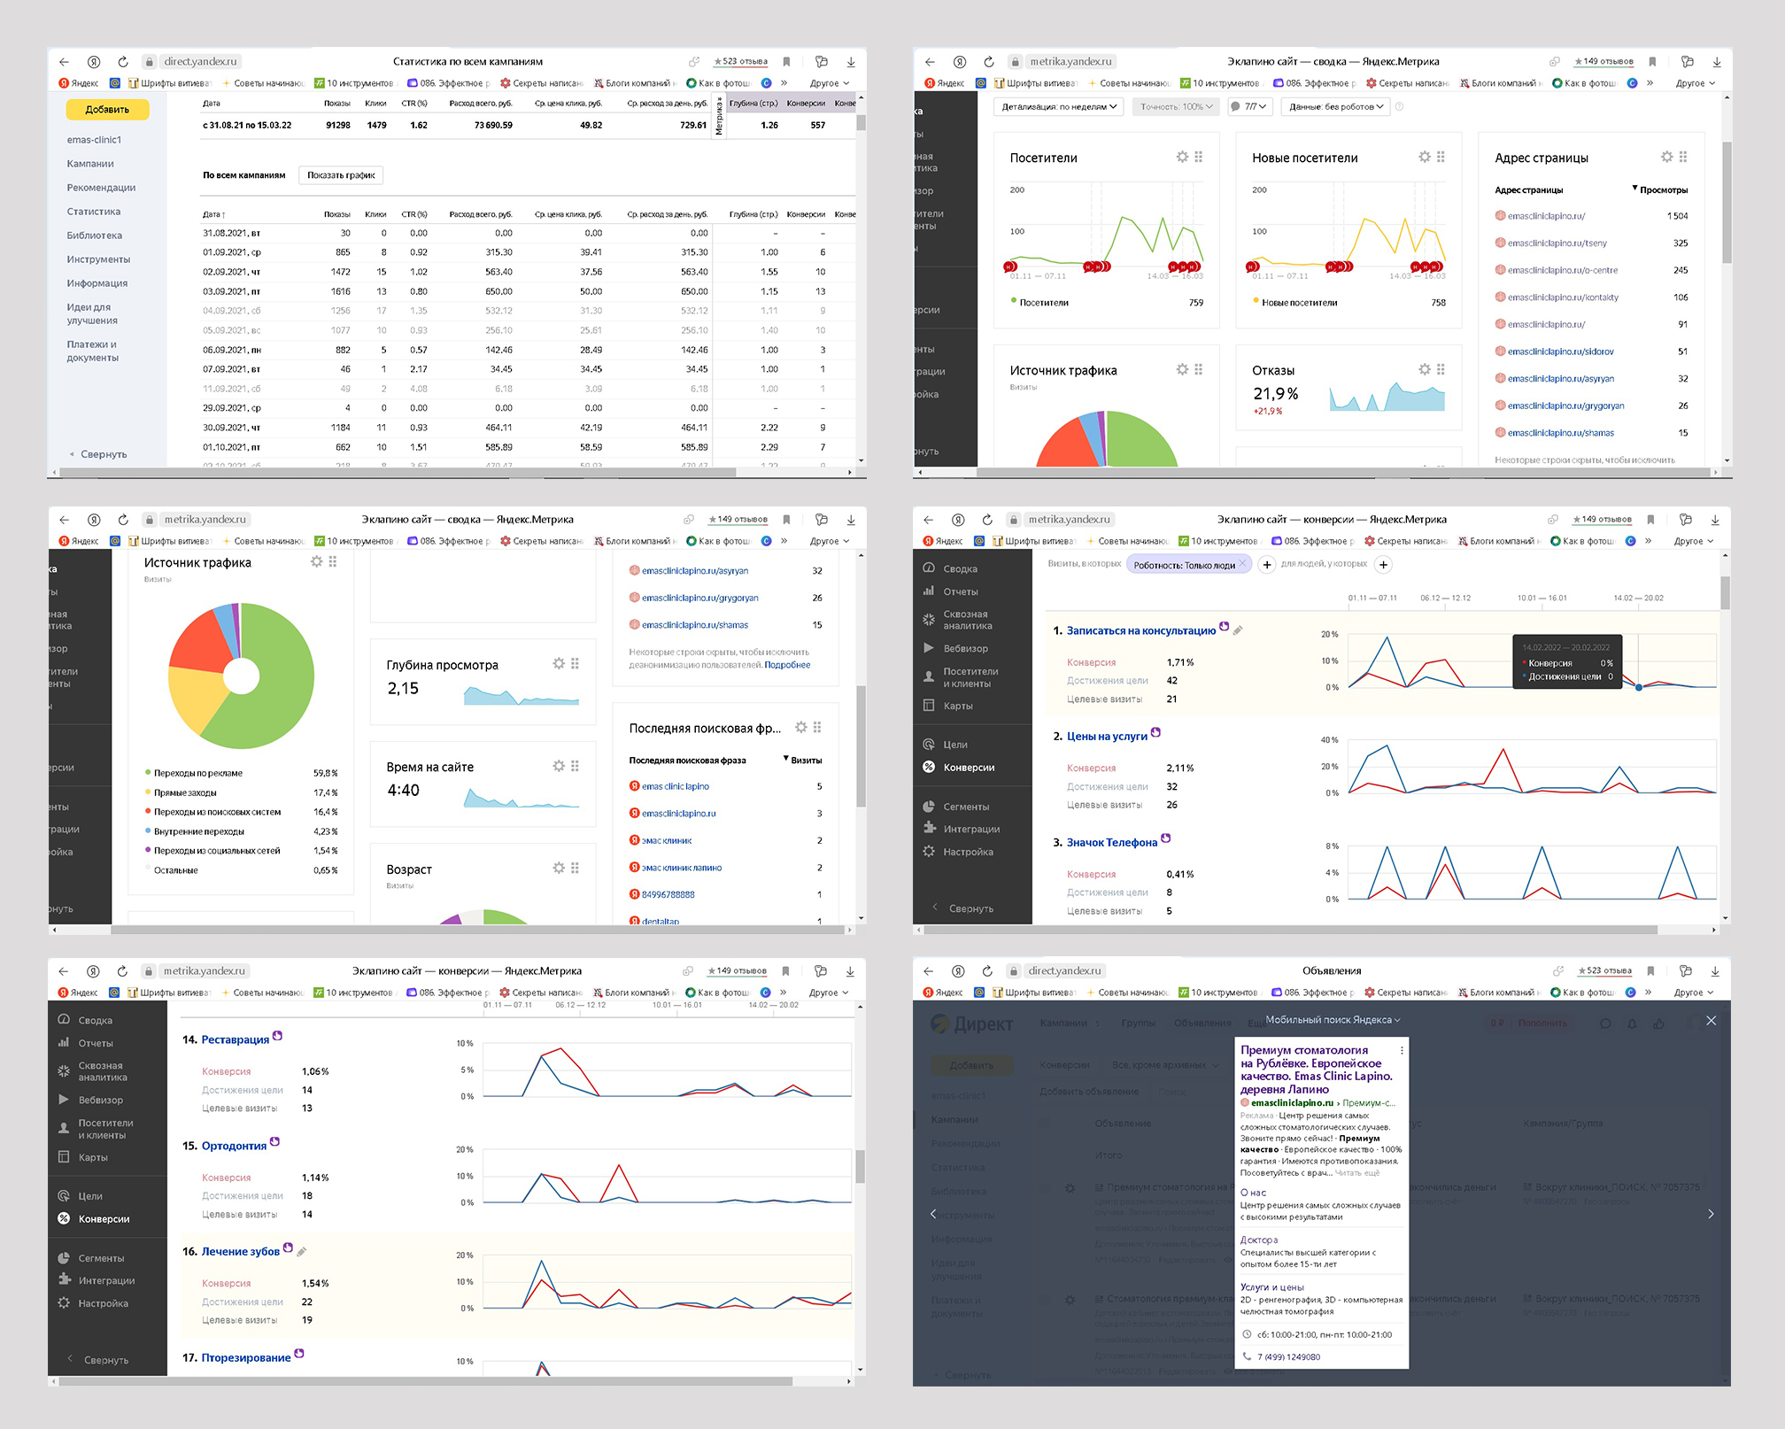Open Глубина просмотра widget settings gear

pyautogui.click(x=559, y=663)
